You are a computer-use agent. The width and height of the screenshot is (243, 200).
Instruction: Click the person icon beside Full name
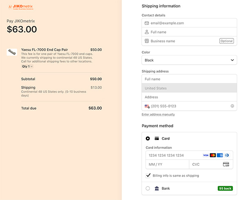tap(147, 32)
